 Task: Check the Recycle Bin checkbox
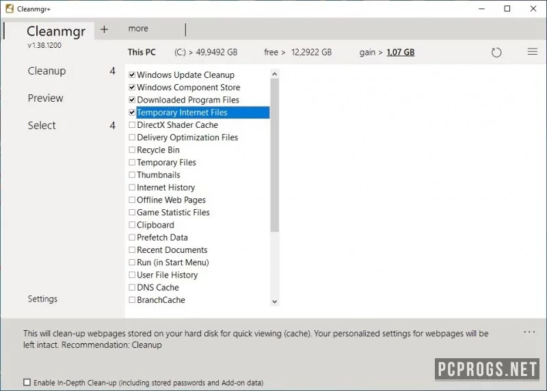(132, 150)
